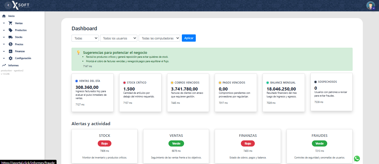Open the Fraudes alert card

click(x=319, y=146)
